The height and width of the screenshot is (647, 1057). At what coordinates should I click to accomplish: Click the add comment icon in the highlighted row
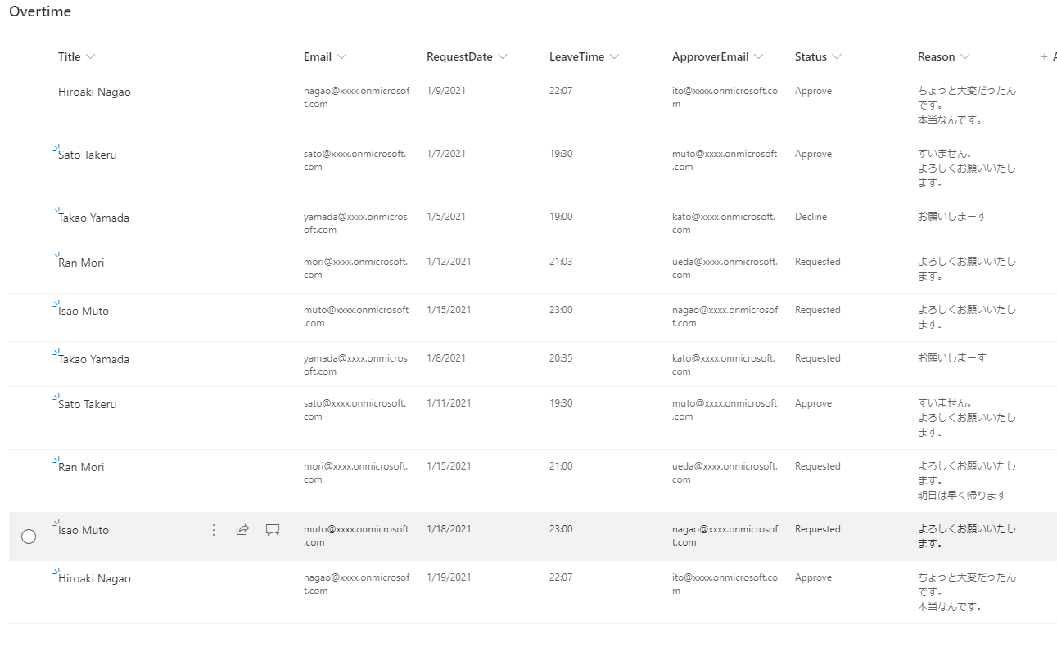tap(273, 530)
